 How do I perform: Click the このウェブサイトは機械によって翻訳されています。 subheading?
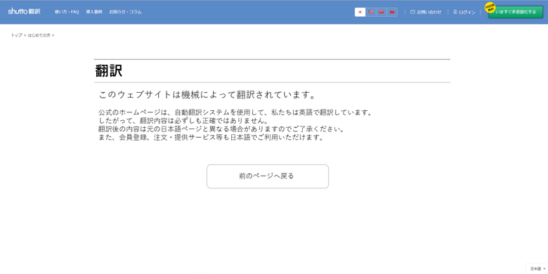207,95
